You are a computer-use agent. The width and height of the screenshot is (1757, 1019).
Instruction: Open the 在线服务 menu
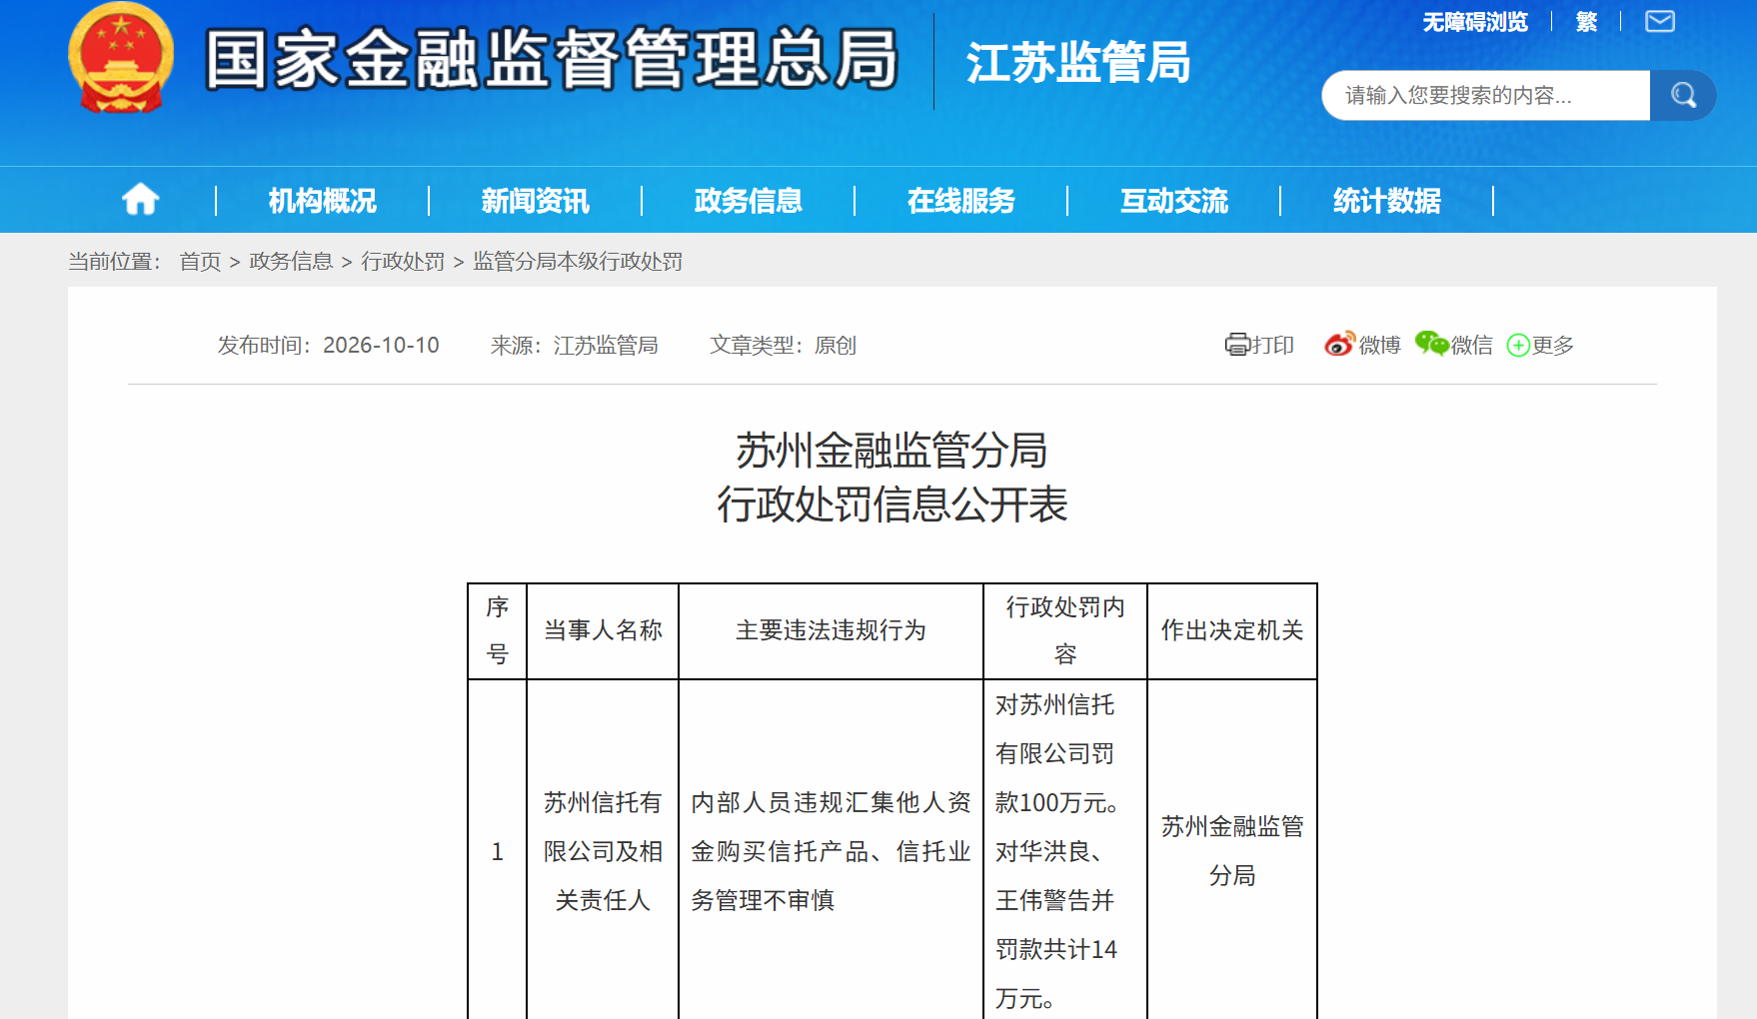[x=960, y=201]
